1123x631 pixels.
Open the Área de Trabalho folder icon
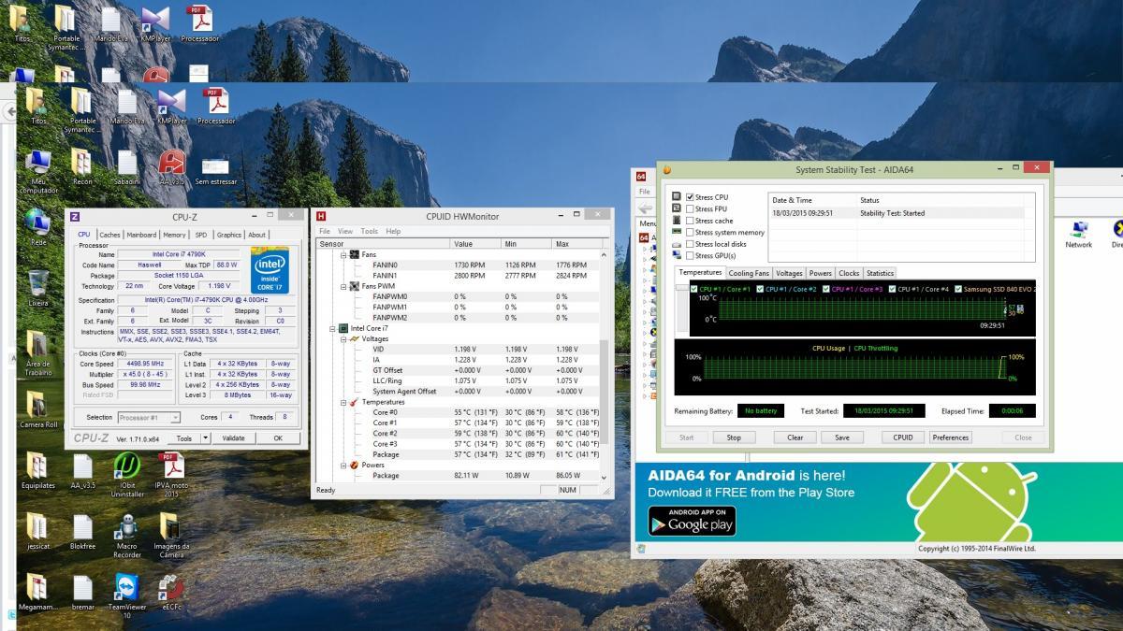(38, 344)
